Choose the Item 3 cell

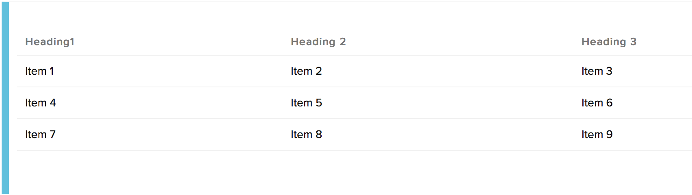click(597, 71)
